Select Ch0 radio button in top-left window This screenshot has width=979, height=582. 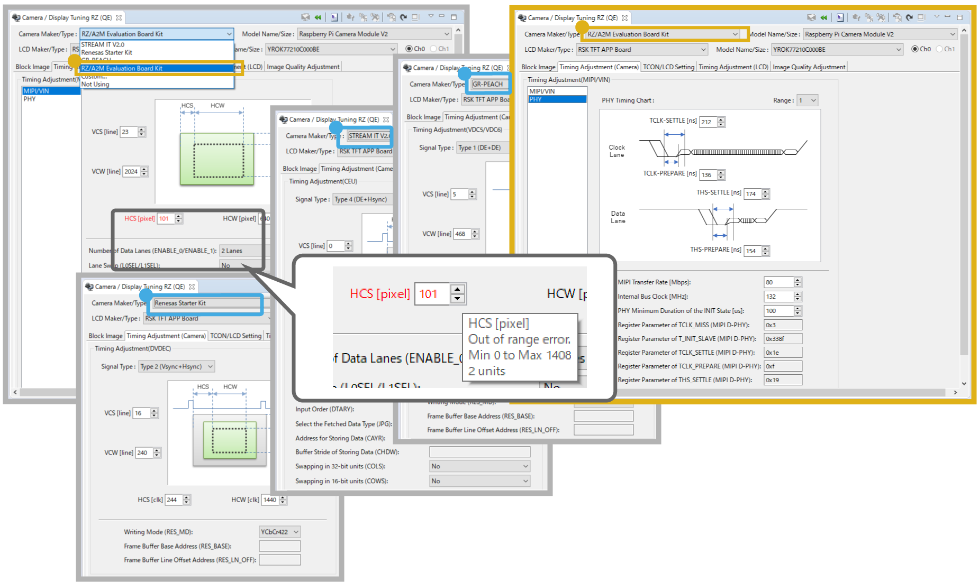pos(409,49)
